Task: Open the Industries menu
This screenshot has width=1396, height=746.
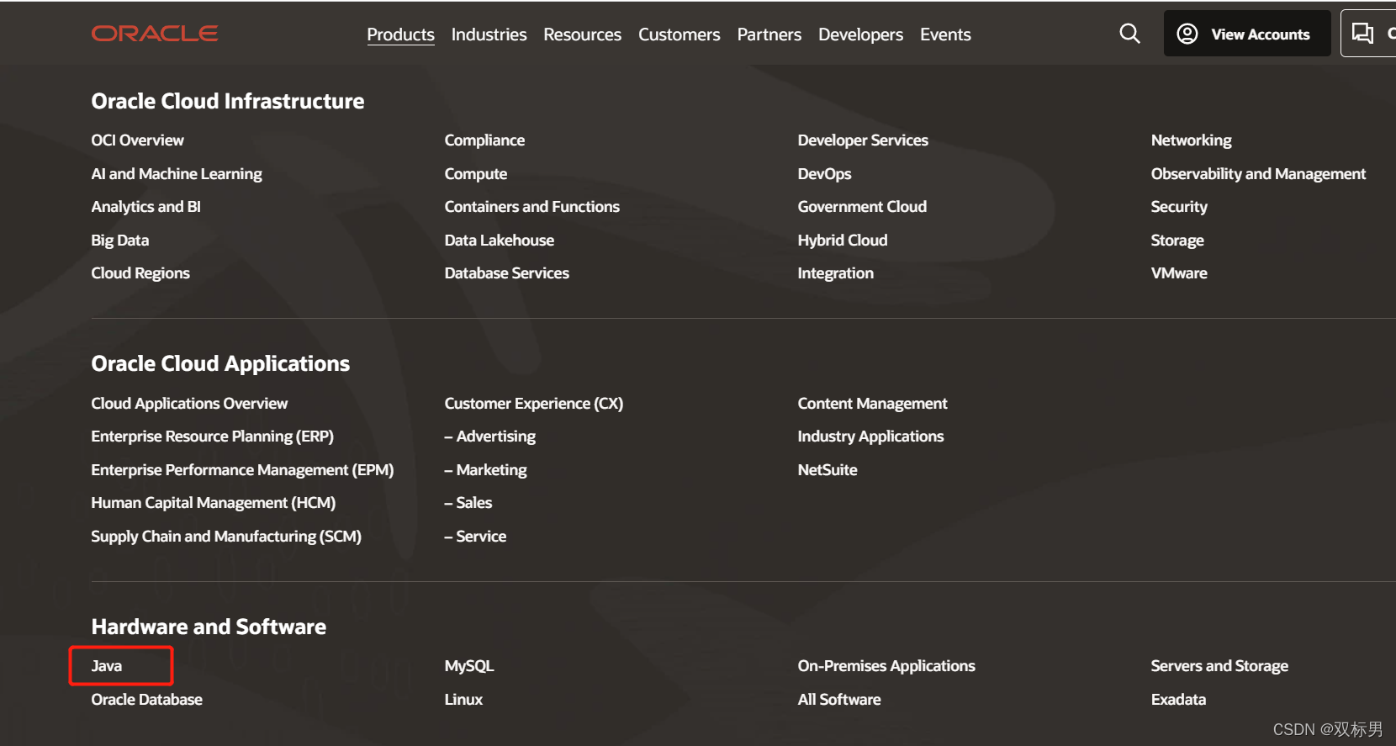Action: (489, 34)
